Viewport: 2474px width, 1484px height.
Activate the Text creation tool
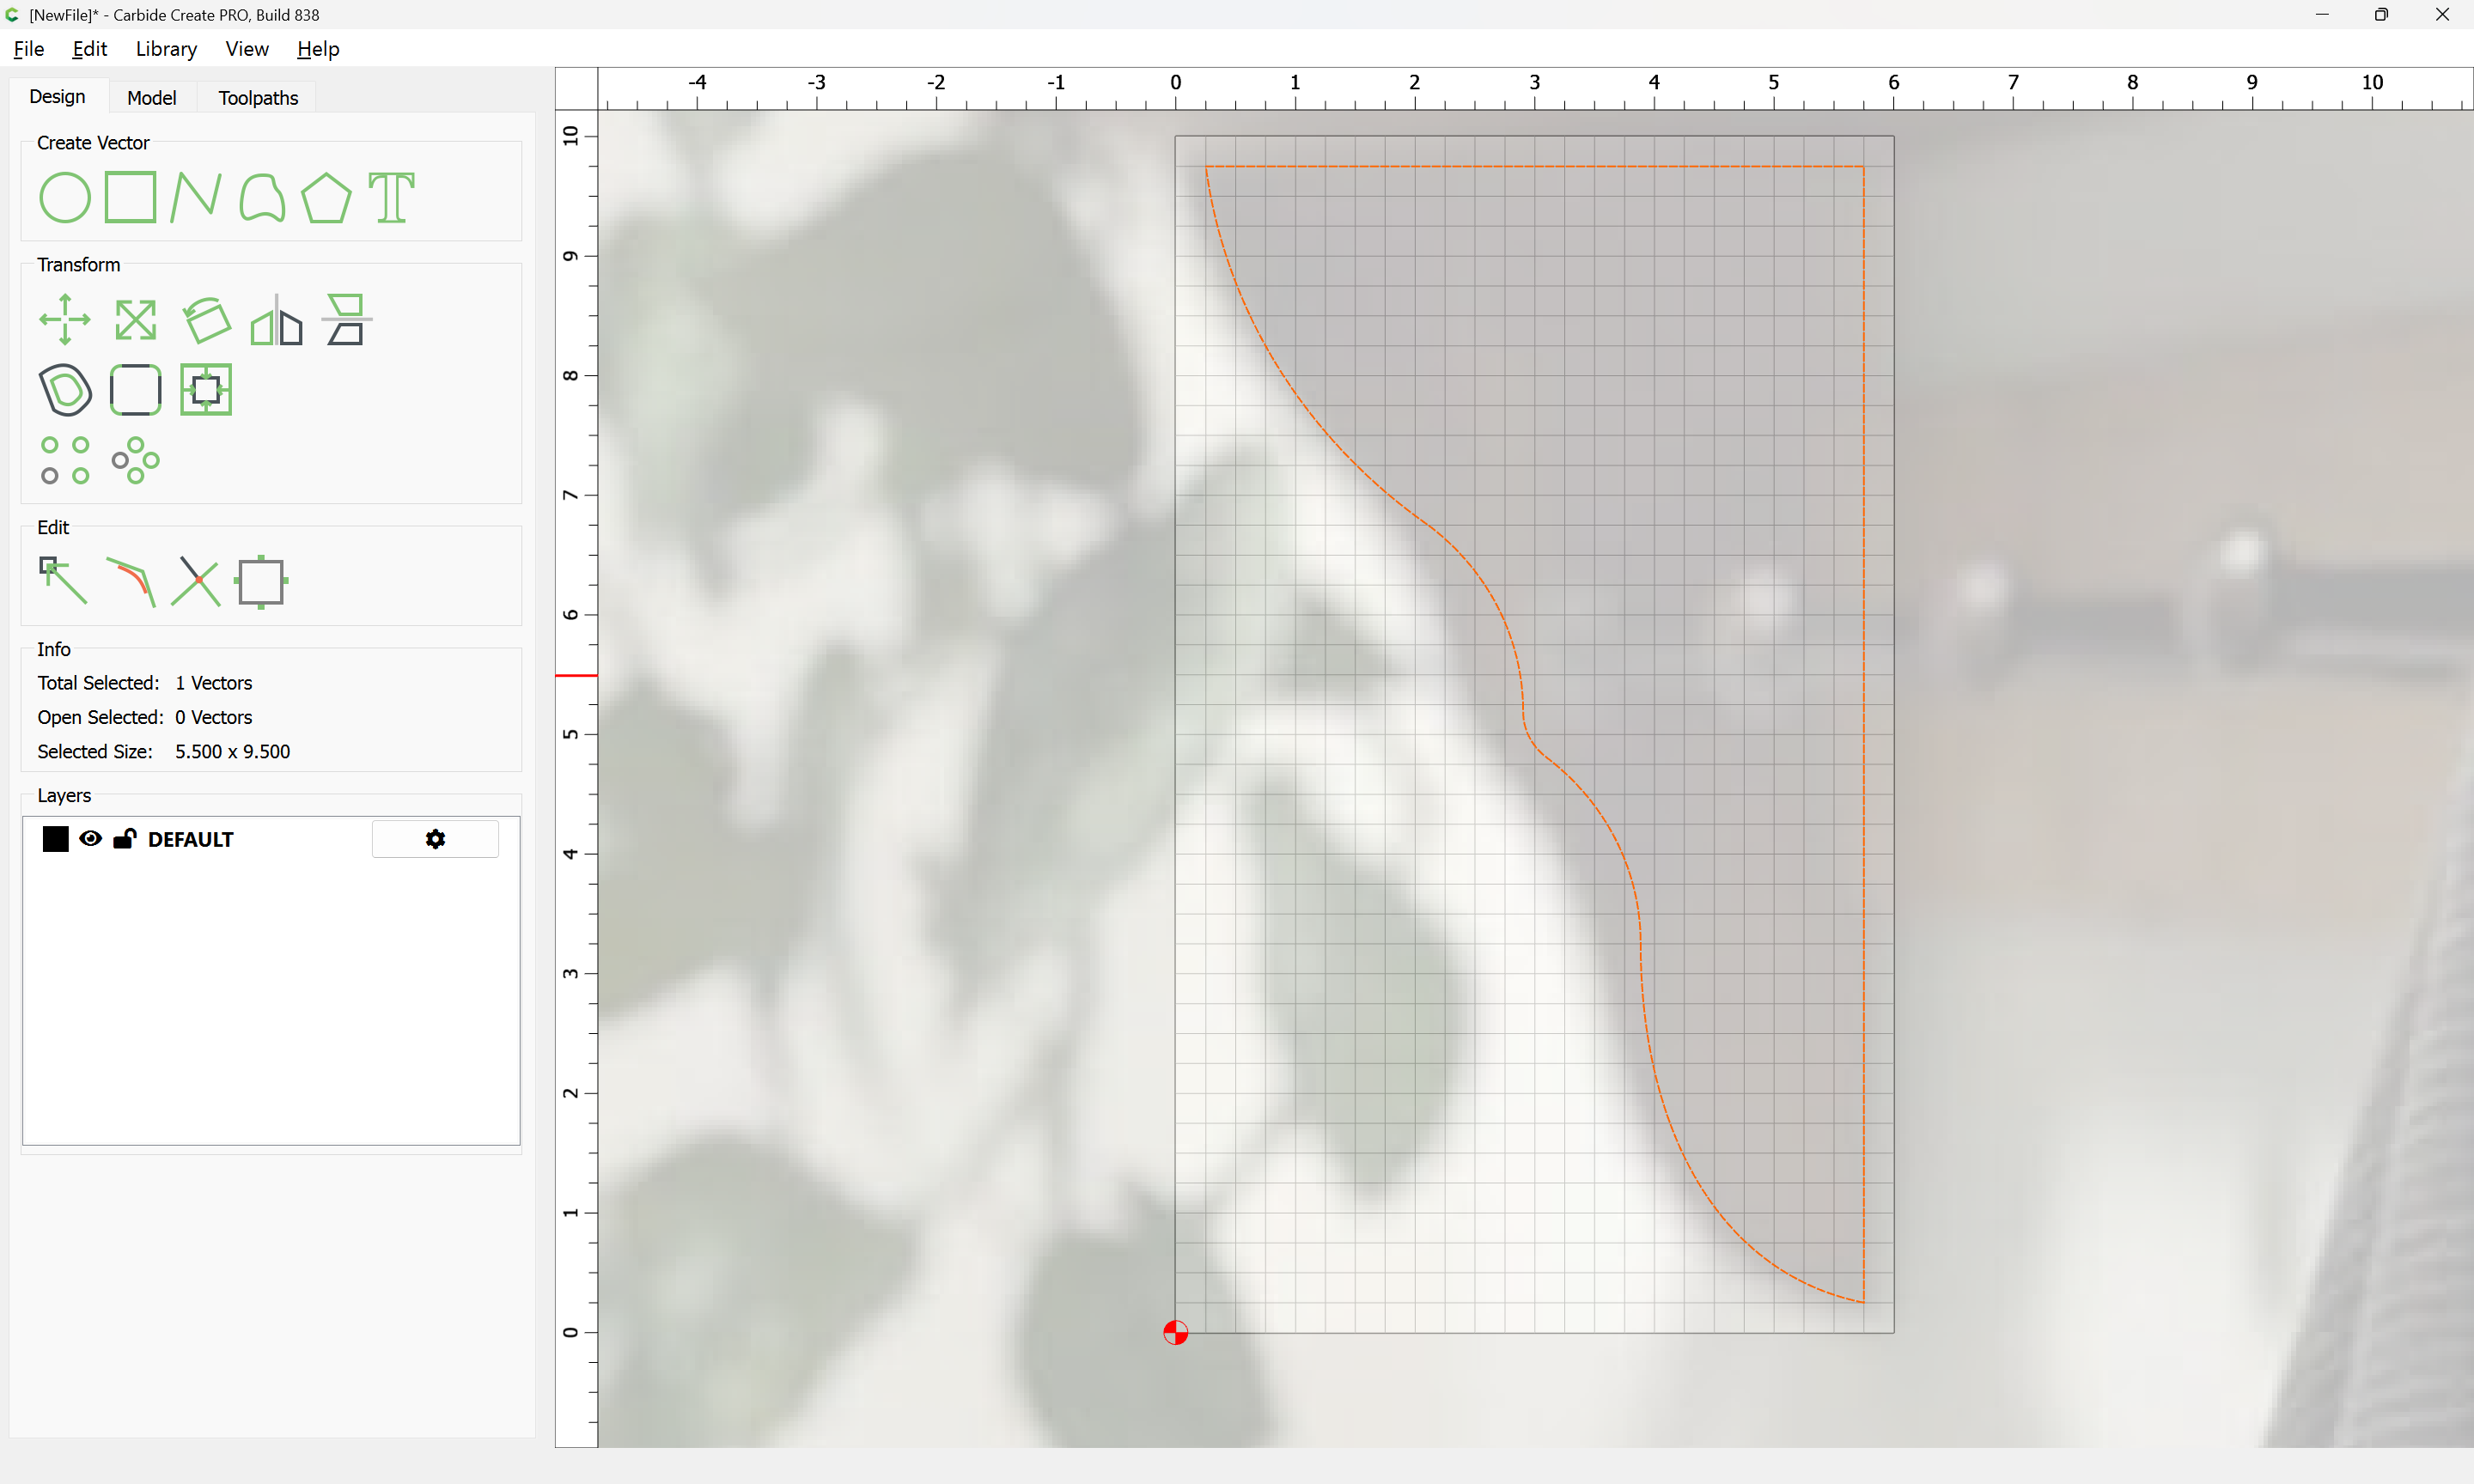(391, 197)
